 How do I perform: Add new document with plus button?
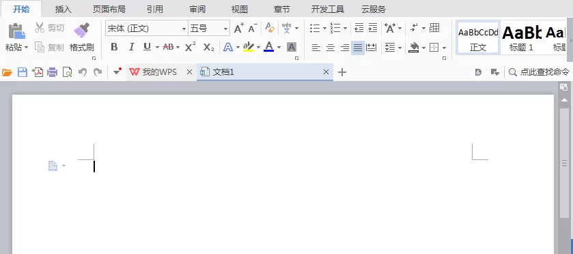click(x=341, y=72)
